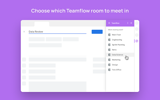160x100 pixels.
Task: Click the door icon beside Design
Action: coord(109,65)
